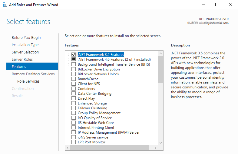The height and width of the screenshot is (154, 238).
Task: Select the Containers label
Action: coord(86,89)
